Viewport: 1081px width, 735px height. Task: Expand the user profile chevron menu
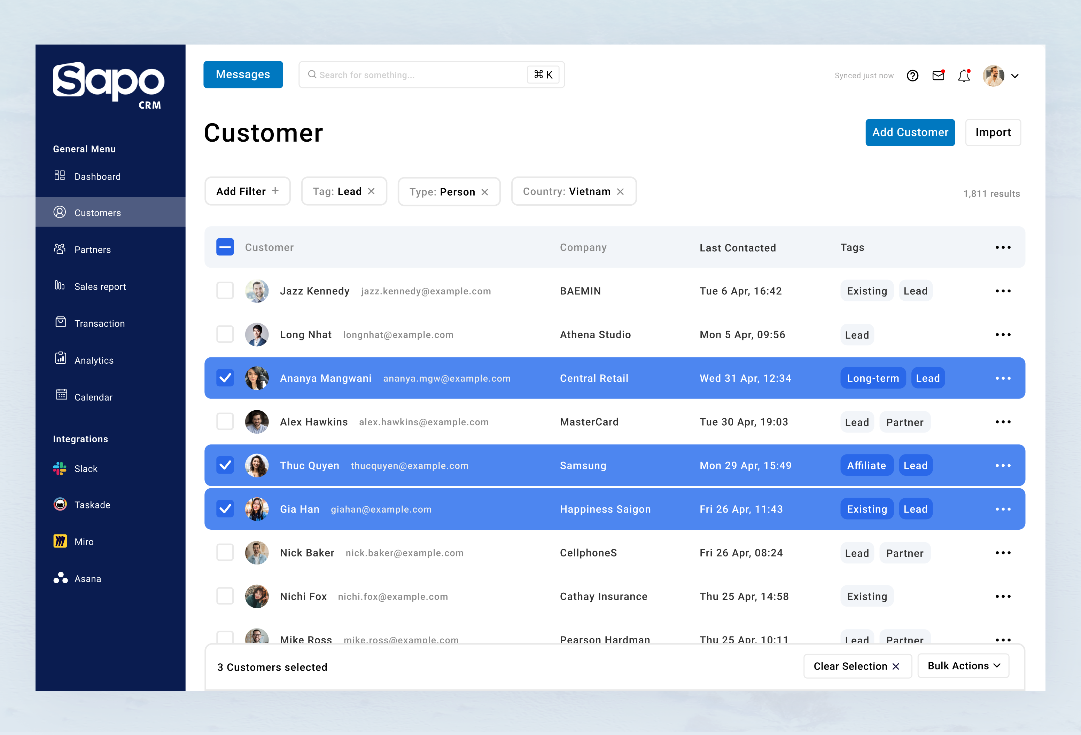pyautogui.click(x=1015, y=76)
